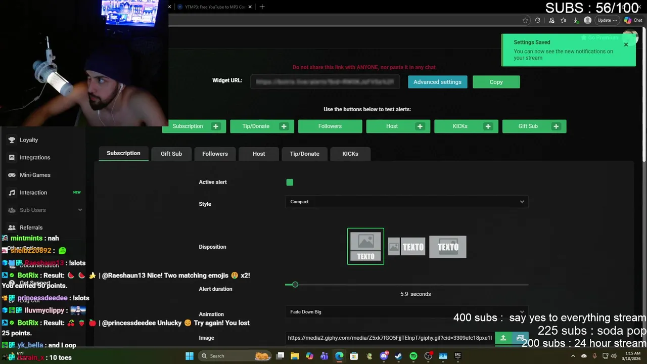
Task: Switch to the Tip/Donate tab
Action: point(304,154)
